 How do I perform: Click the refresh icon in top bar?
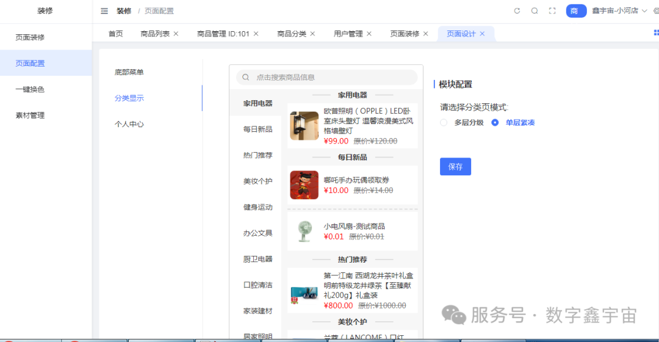(x=517, y=11)
